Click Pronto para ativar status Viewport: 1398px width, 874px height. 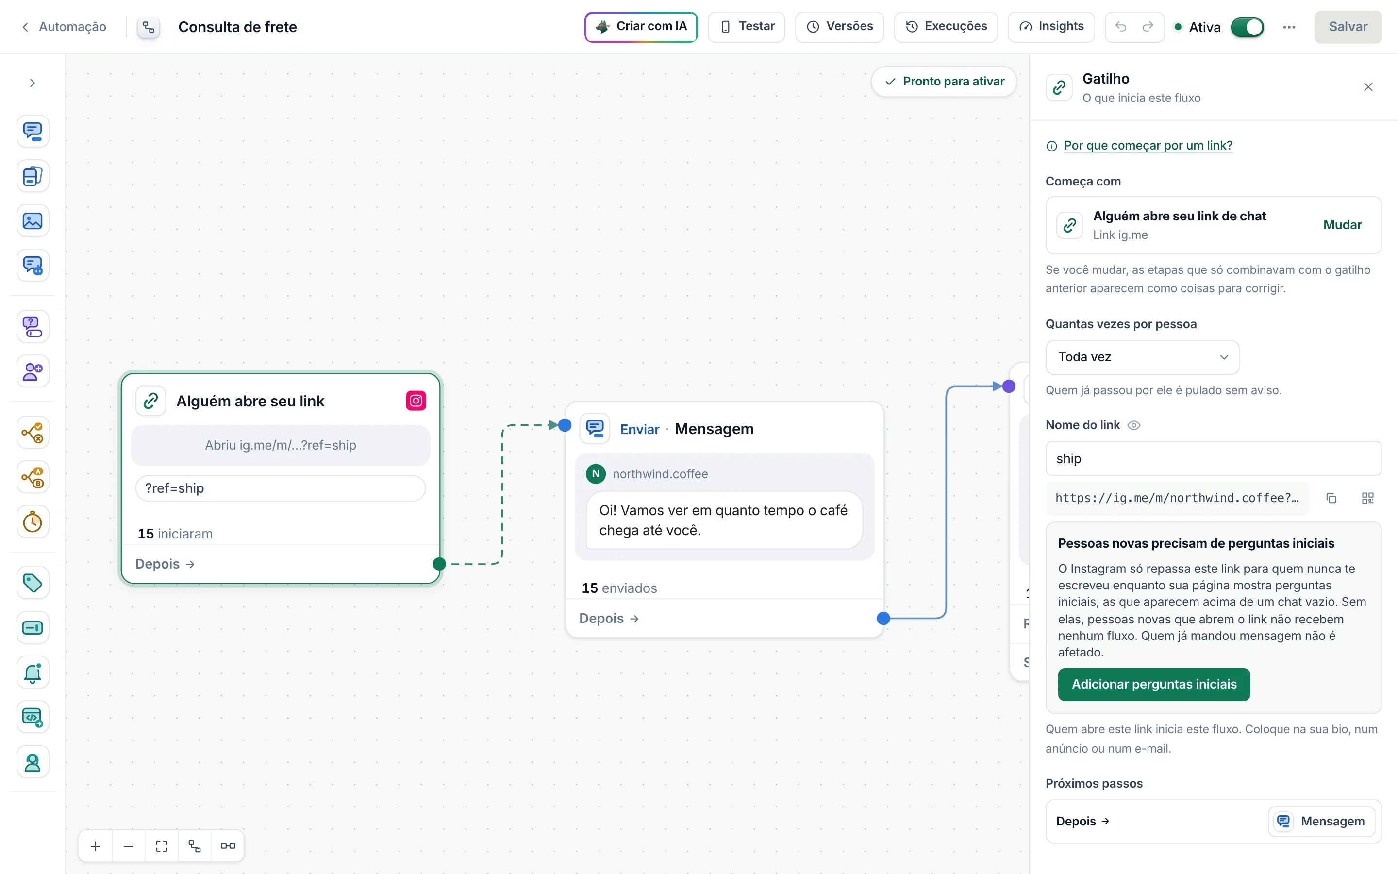(x=944, y=82)
